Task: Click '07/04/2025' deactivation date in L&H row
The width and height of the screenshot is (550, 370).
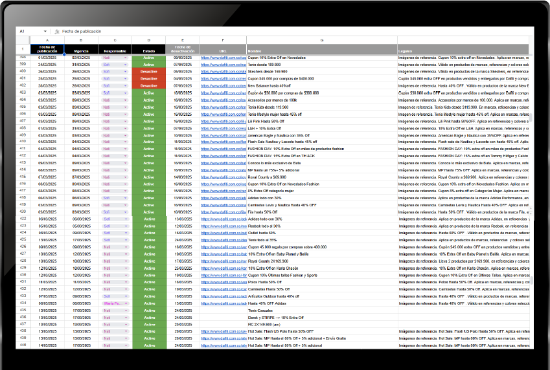Action: tap(183, 128)
